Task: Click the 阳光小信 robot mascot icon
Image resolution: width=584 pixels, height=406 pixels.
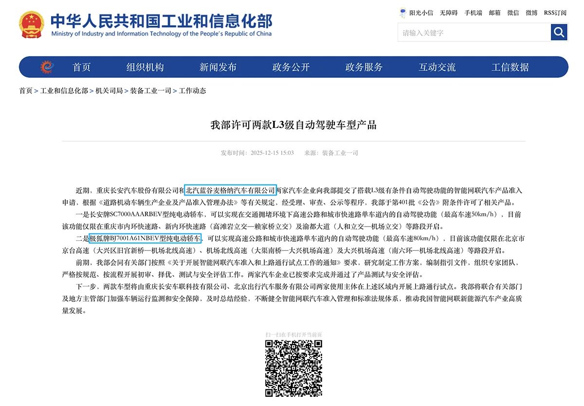Action: [403, 13]
